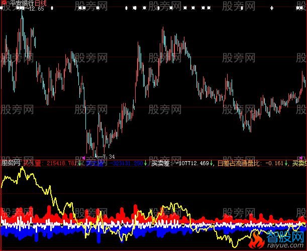Click the green arrow after 卖出量 value

click(145, 163)
